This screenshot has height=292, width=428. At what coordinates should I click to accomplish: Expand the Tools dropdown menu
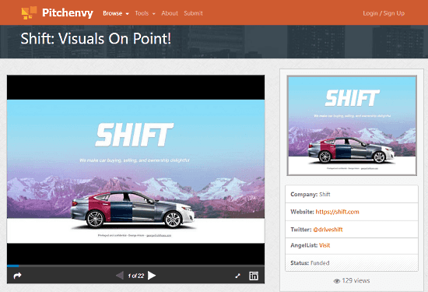click(x=145, y=13)
